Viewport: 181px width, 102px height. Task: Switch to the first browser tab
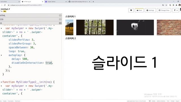click(x=9, y=2)
